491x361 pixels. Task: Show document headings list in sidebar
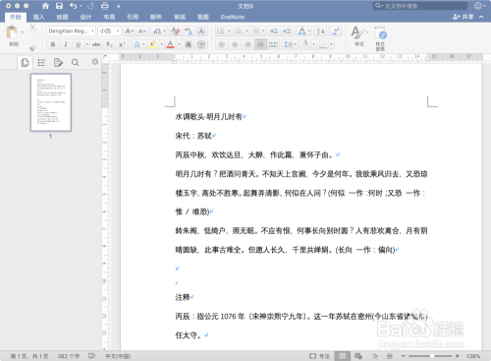click(x=41, y=62)
